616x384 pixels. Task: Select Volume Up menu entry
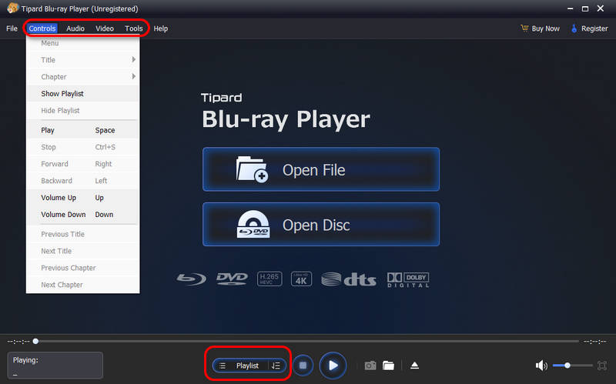[82, 198]
